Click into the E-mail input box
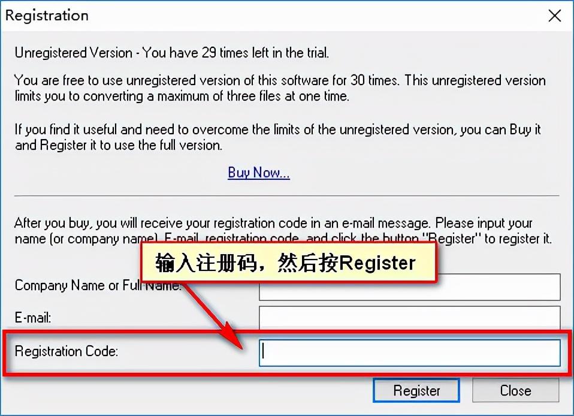 point(409,318)
